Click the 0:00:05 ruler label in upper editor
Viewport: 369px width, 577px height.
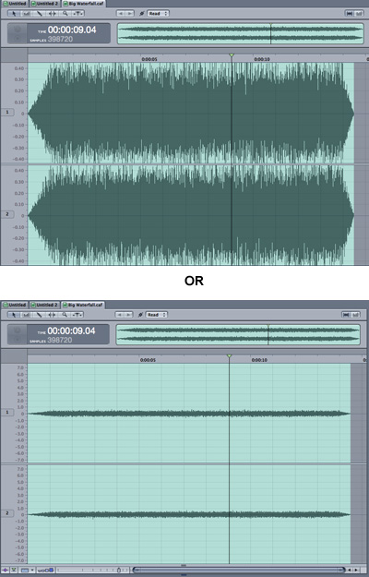pos(149,59)
